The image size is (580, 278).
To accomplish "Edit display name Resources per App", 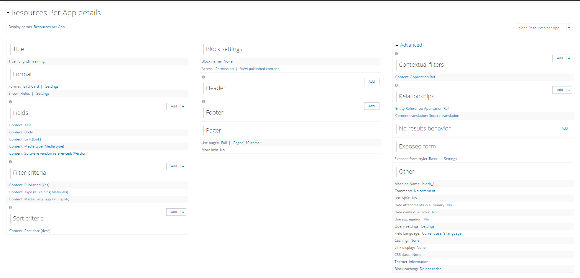I will click(x=49, y=27).
